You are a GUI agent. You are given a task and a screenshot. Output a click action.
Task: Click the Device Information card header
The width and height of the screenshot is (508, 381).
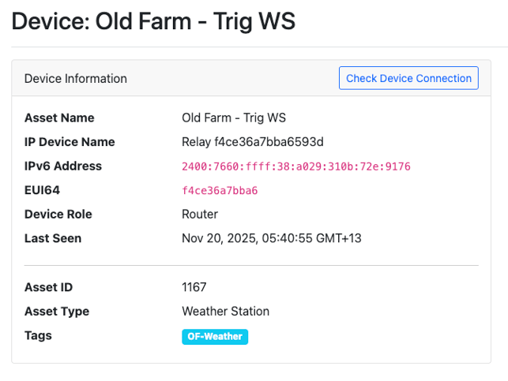pos(76,79)
